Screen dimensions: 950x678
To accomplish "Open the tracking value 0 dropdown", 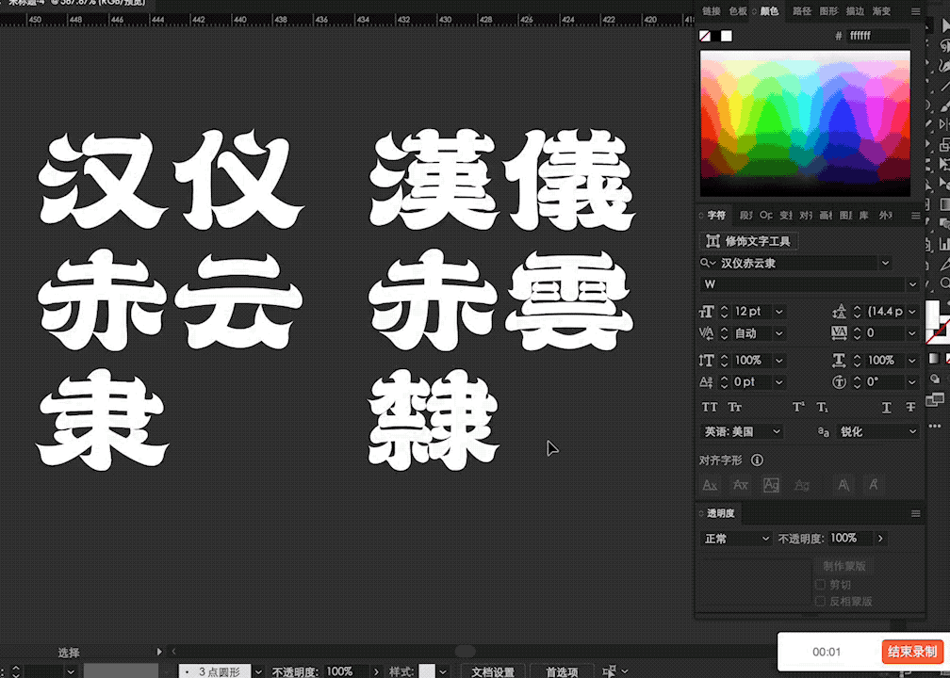I will click(x=912, y=333).
